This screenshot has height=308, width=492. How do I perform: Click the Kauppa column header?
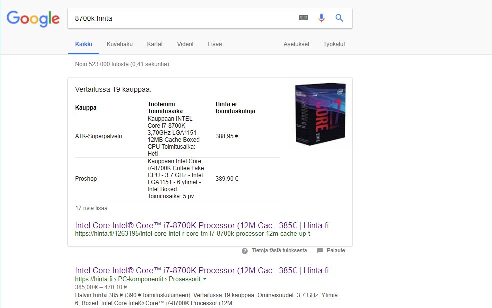(x=86, y=108)
